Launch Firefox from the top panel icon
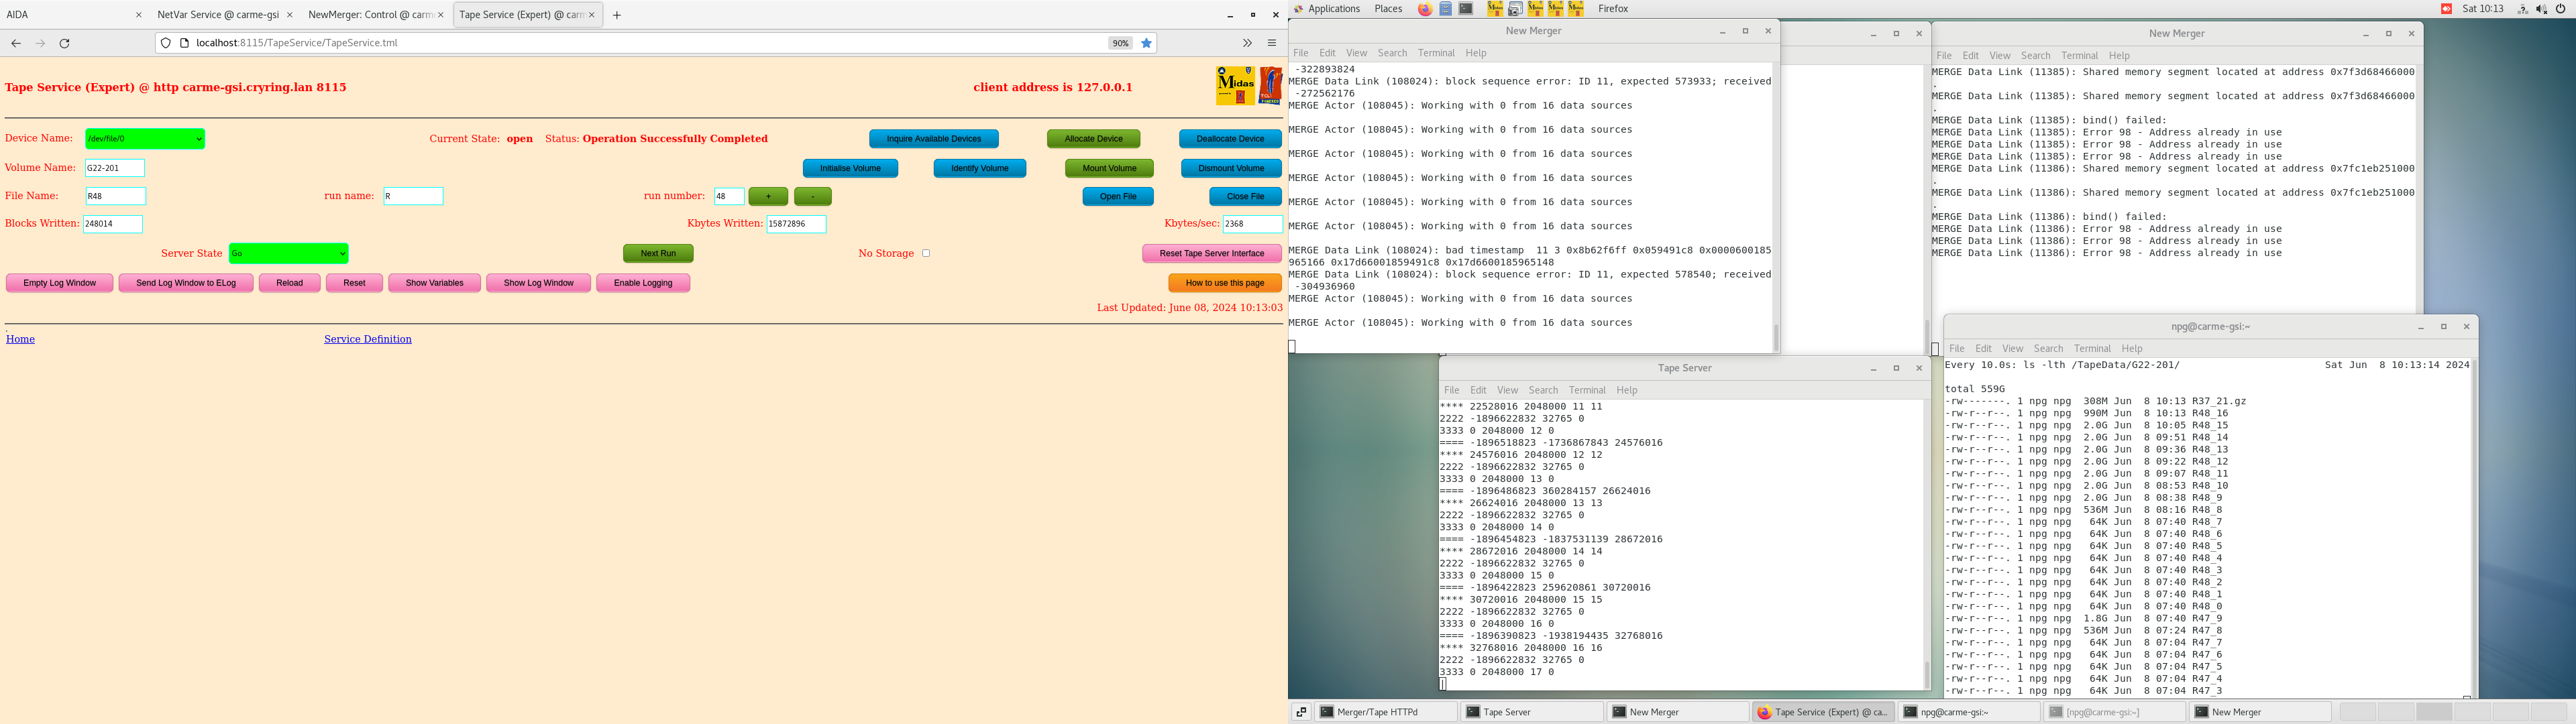The height and width of the screenshot is (724, 2576). [1425, 9]
